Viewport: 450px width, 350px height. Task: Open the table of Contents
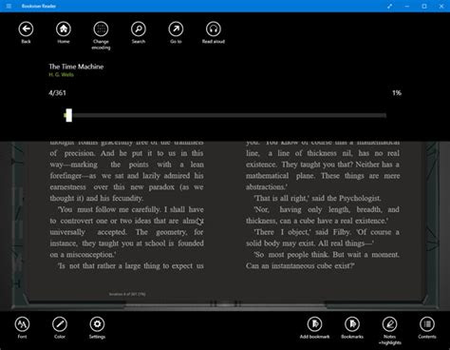tap(427, 324)
